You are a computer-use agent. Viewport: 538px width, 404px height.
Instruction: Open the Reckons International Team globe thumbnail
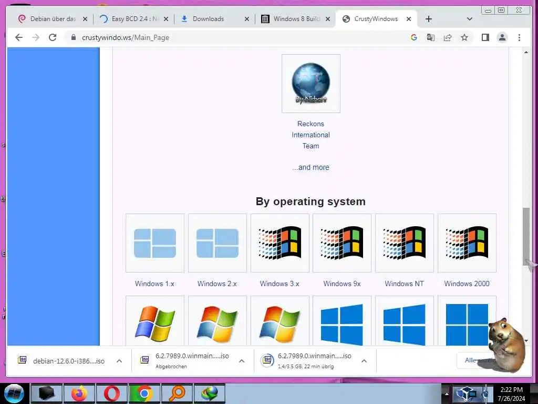pyautogui.click(x=311, y=83)
